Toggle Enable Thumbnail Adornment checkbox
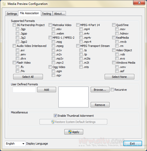The image size is (147, 151). [55, 115]
